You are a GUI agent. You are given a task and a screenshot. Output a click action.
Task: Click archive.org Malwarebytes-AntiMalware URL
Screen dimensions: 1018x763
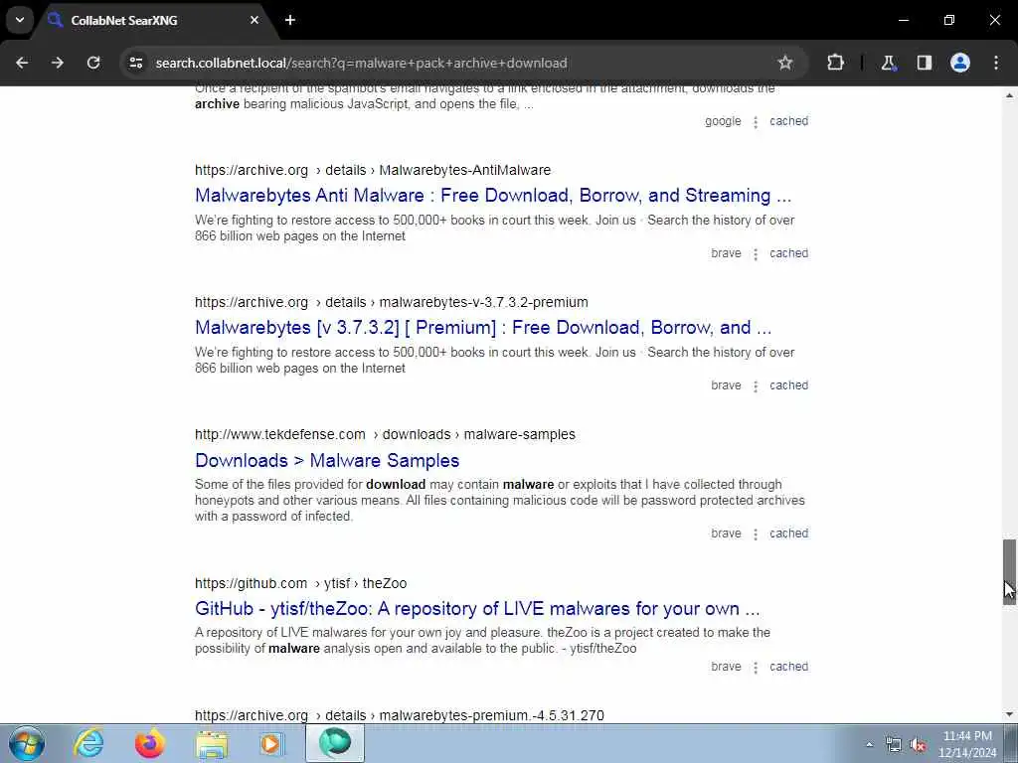coord(373,170)
